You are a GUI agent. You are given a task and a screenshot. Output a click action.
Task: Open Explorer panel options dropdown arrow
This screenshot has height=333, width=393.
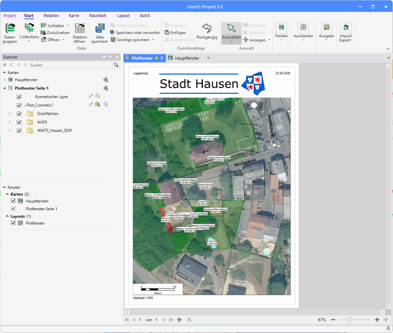coord(104,57)
